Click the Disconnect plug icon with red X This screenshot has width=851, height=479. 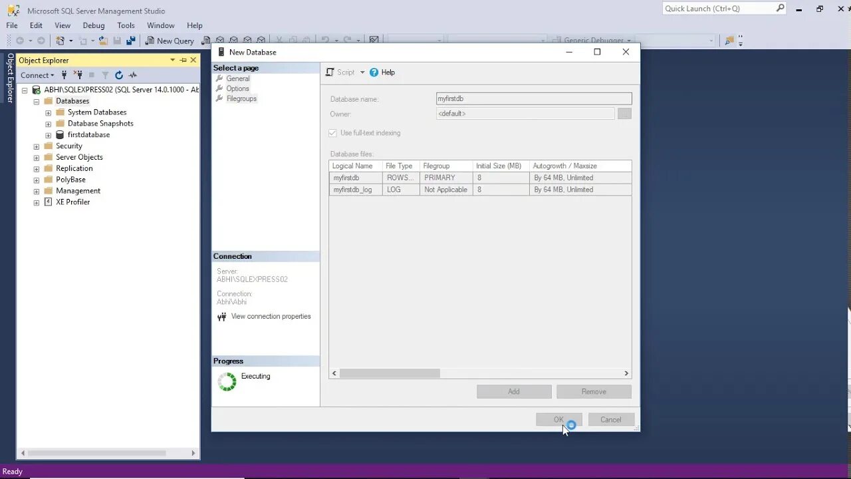78,75
